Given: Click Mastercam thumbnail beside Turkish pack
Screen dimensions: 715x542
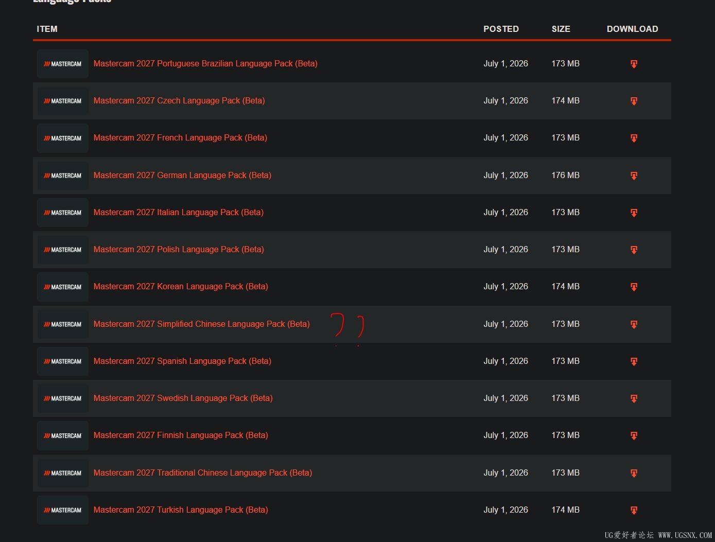Looking at the screenshot, I should [63, 510].
